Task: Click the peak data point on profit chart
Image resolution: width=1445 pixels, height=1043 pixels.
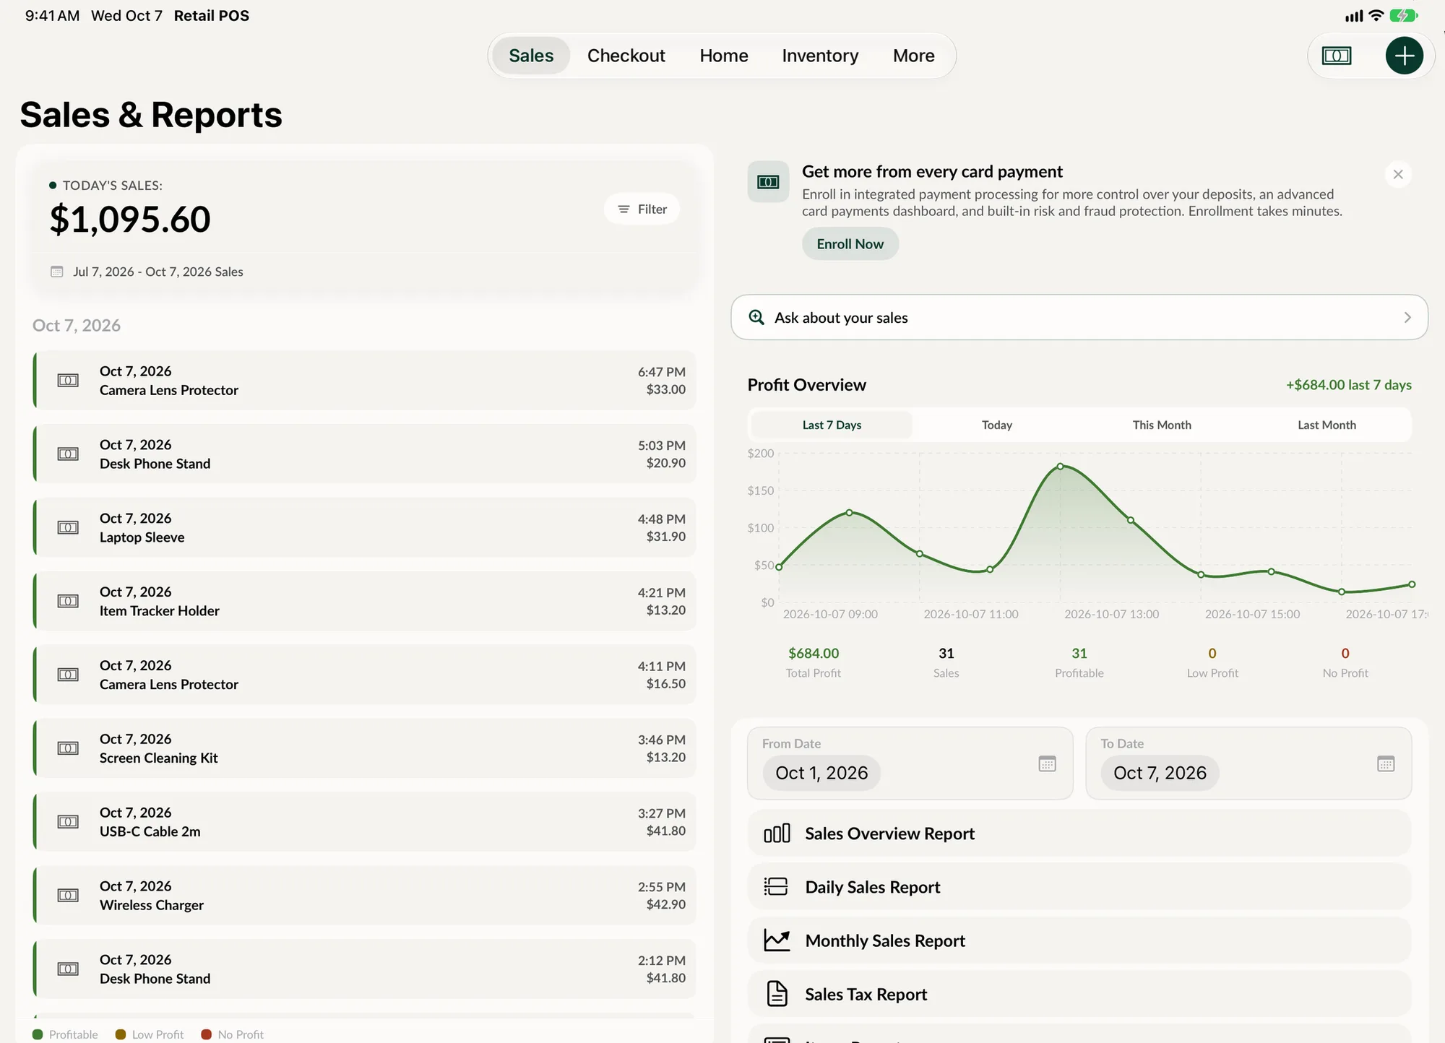Action: pyautogui.click(x=1060, y=467)
